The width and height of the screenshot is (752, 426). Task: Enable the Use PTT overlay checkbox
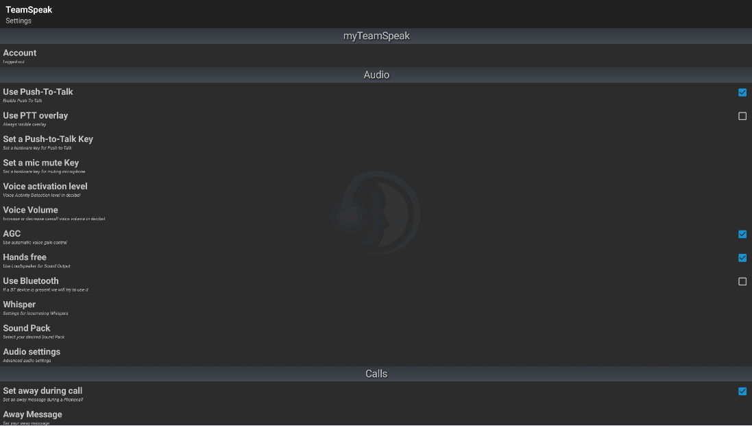point(742,116)
